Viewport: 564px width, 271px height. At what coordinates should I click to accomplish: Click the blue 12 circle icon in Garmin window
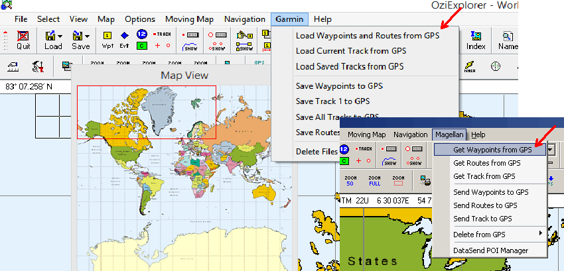coord(142,34)
